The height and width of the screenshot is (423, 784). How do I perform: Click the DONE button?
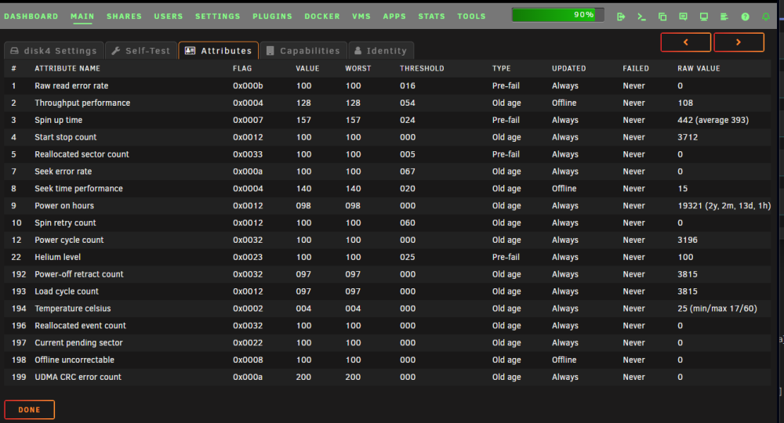[x=30, y=410]
